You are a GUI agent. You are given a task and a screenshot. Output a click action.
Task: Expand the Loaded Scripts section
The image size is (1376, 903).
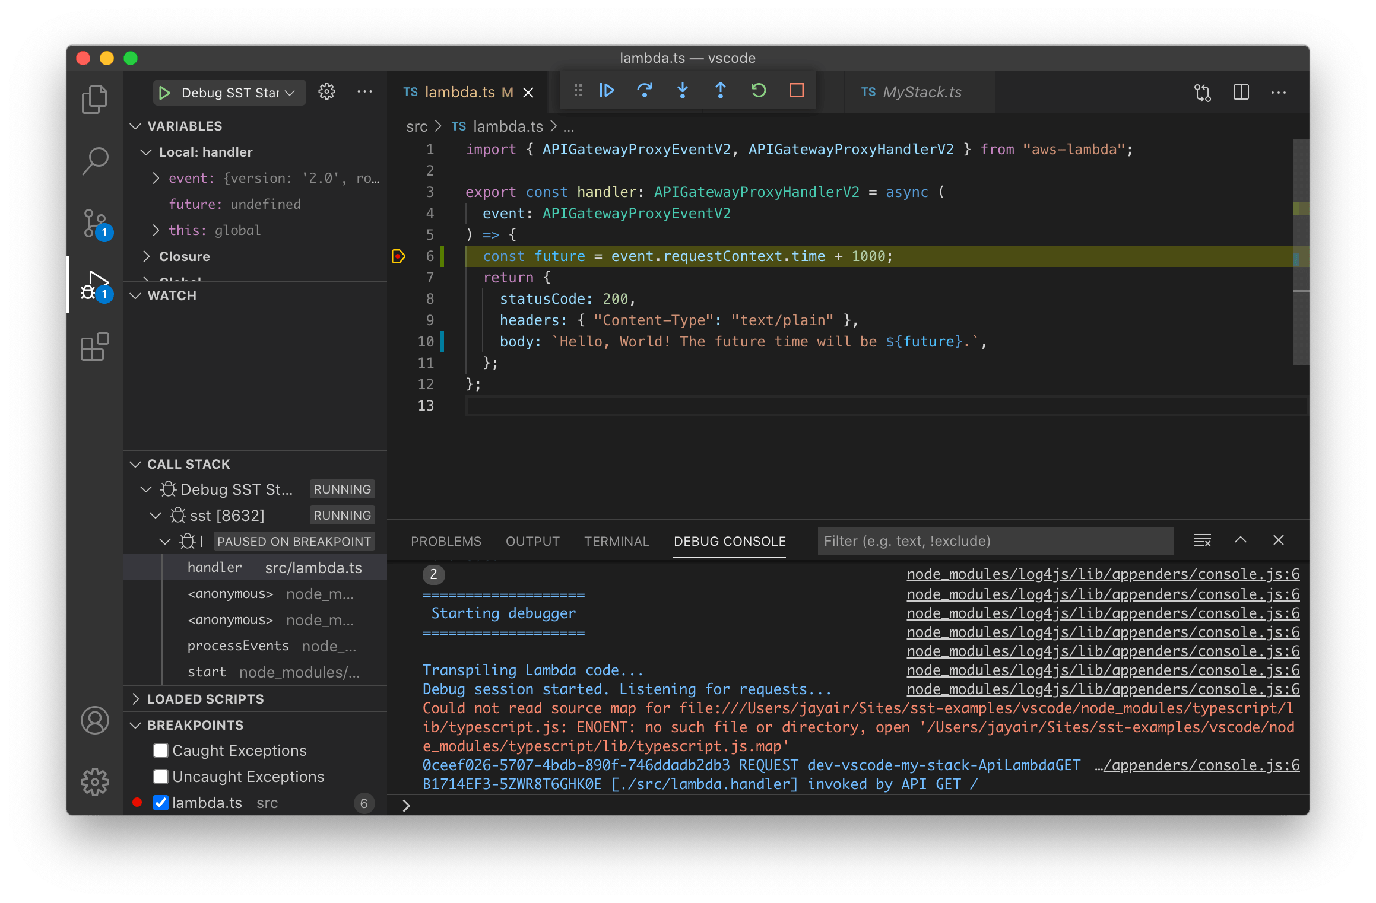[205, 699]
